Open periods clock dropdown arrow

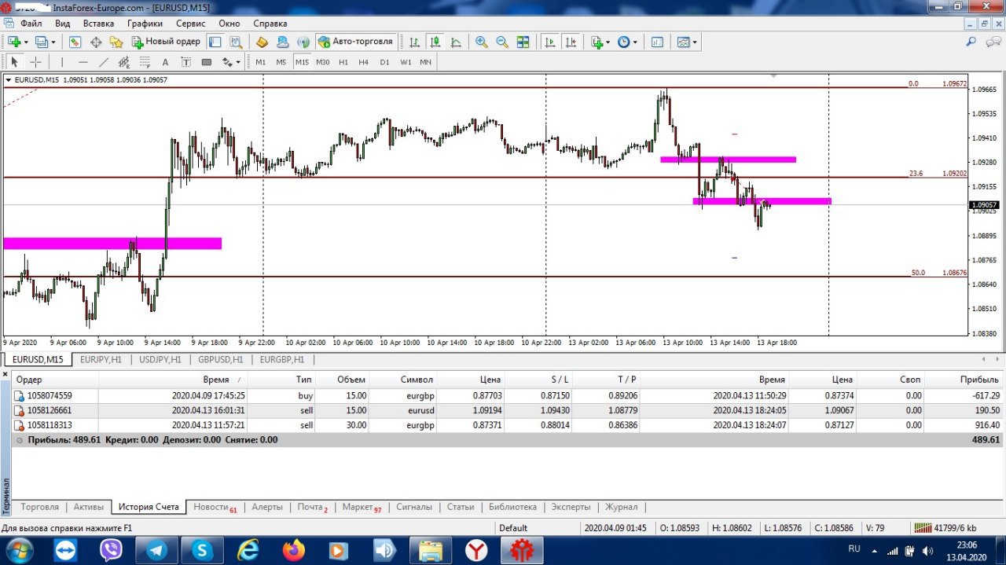tap(635, 42)
